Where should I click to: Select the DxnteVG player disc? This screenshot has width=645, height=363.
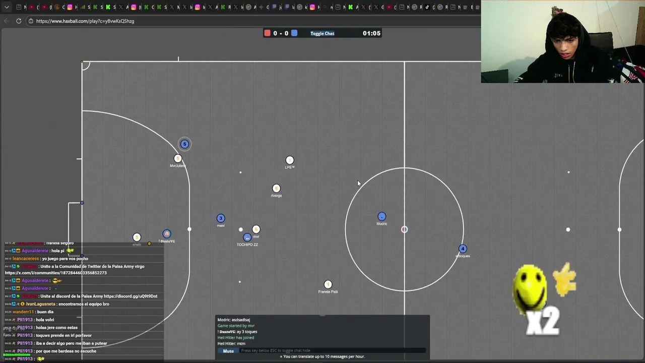coord(167,234)
